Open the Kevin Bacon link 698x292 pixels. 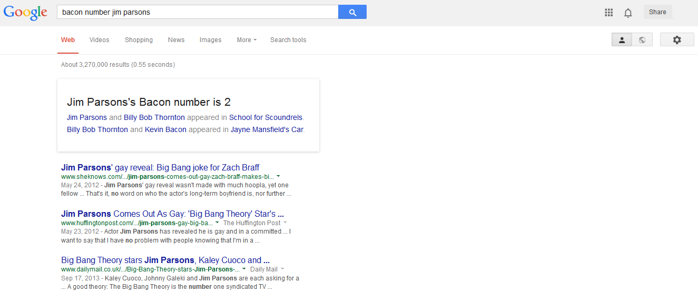click(x=165, y=129)
